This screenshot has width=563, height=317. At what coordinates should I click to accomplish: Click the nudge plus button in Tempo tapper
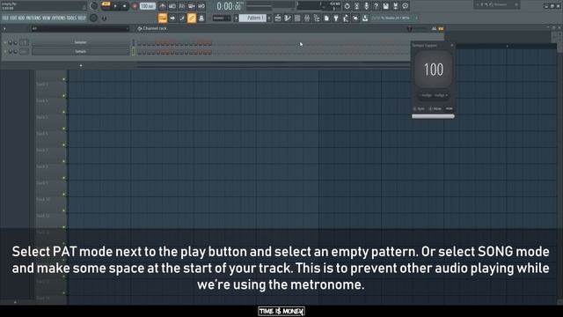[x=442, y=95]
